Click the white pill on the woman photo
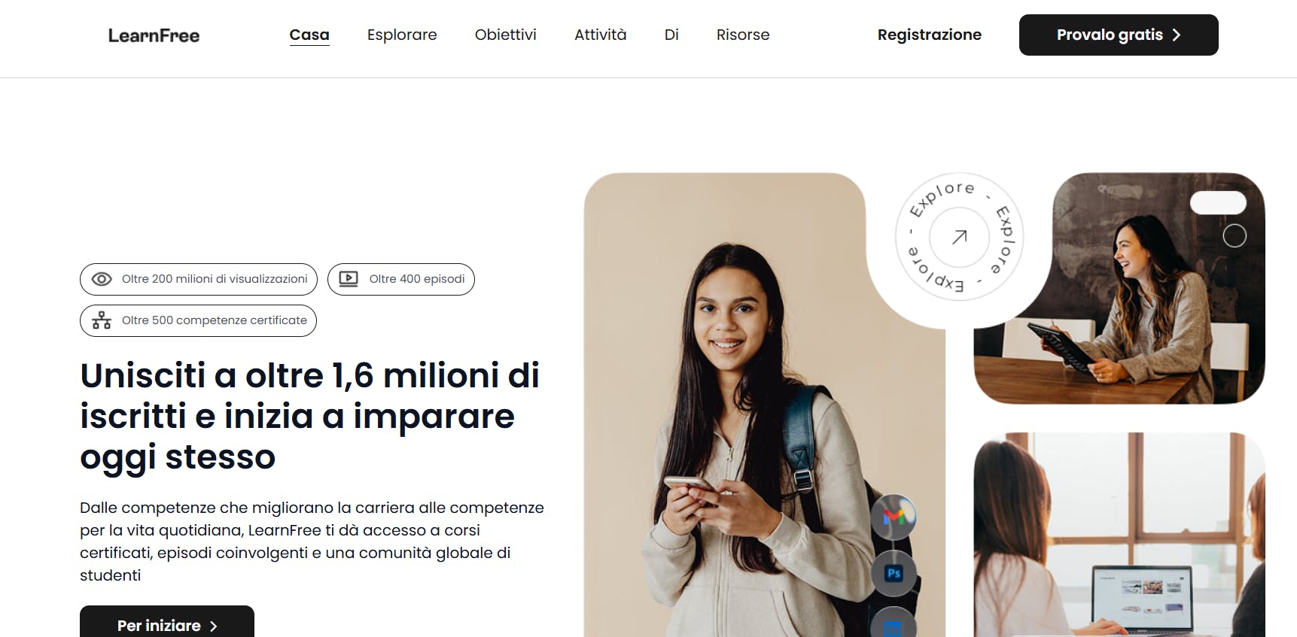Screen dimensions: 1297x637 (1218, 202)
